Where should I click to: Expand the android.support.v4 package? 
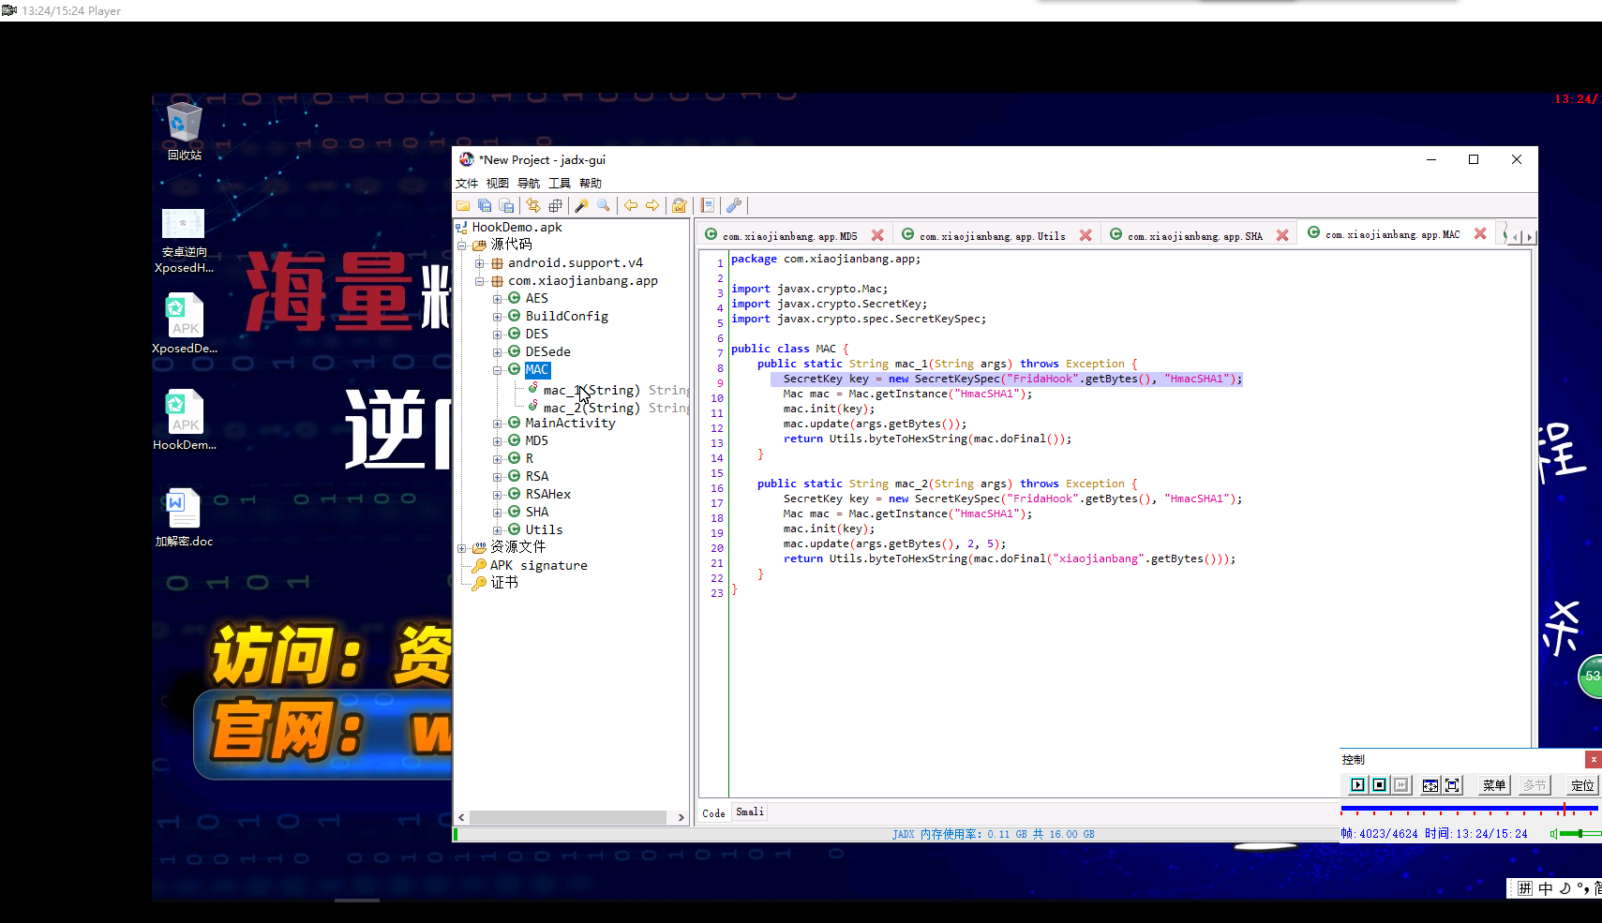coord(480,263)
